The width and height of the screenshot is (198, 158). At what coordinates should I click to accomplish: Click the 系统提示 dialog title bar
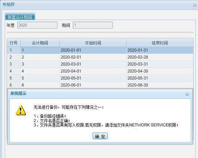(97, 94)
